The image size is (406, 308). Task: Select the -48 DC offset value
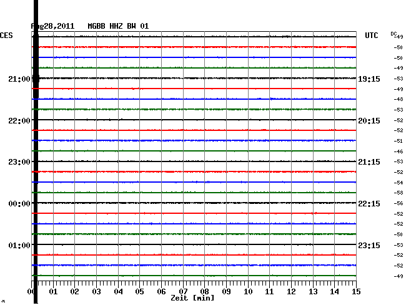pos(399,99)
